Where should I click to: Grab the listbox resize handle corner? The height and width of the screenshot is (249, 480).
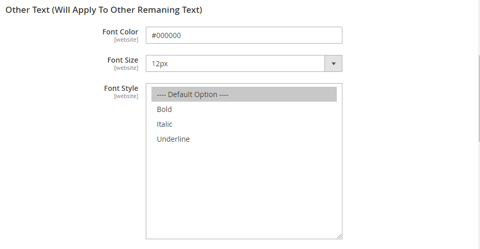pyautogui.click(x=339, y=236)
